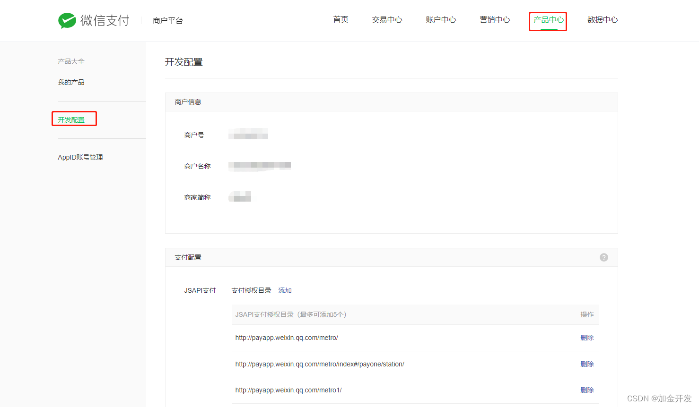Click JSAPI支付授权目录 table header text

tap(291, 314)
